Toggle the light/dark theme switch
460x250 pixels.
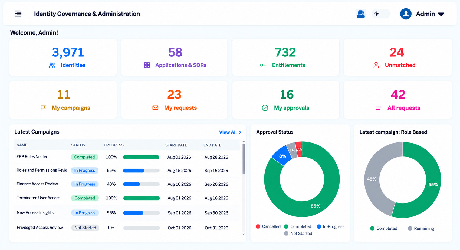click(x=380, y=14)
